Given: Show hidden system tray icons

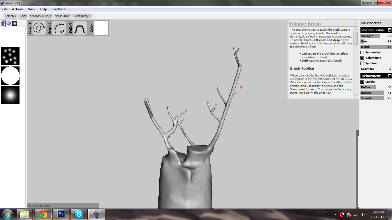Looking at the screenshot, I should (x=335, y=215).
